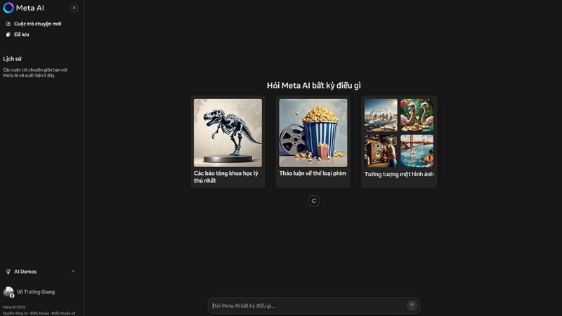562x316 pixels.
Task: Open the 'Đã lưu' saved section
Action: (22, 34)
